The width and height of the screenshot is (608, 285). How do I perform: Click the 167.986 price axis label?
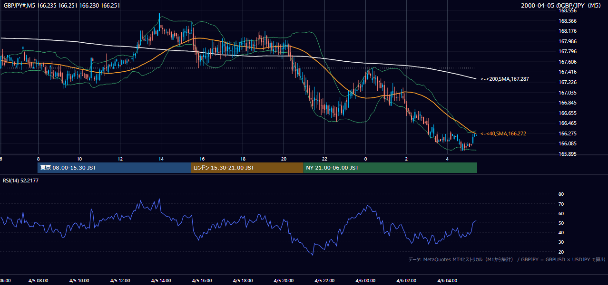coord(567,41)
